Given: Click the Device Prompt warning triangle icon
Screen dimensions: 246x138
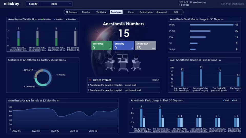Looking at the screenshot, I should click(x=90, y=80).
